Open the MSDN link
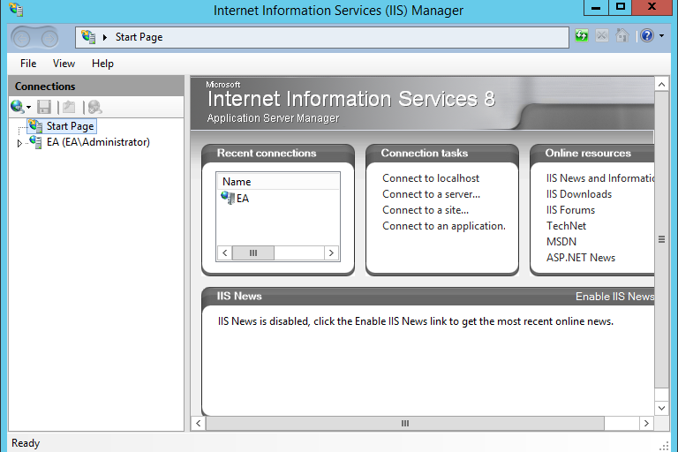 (x=561, y=242)
